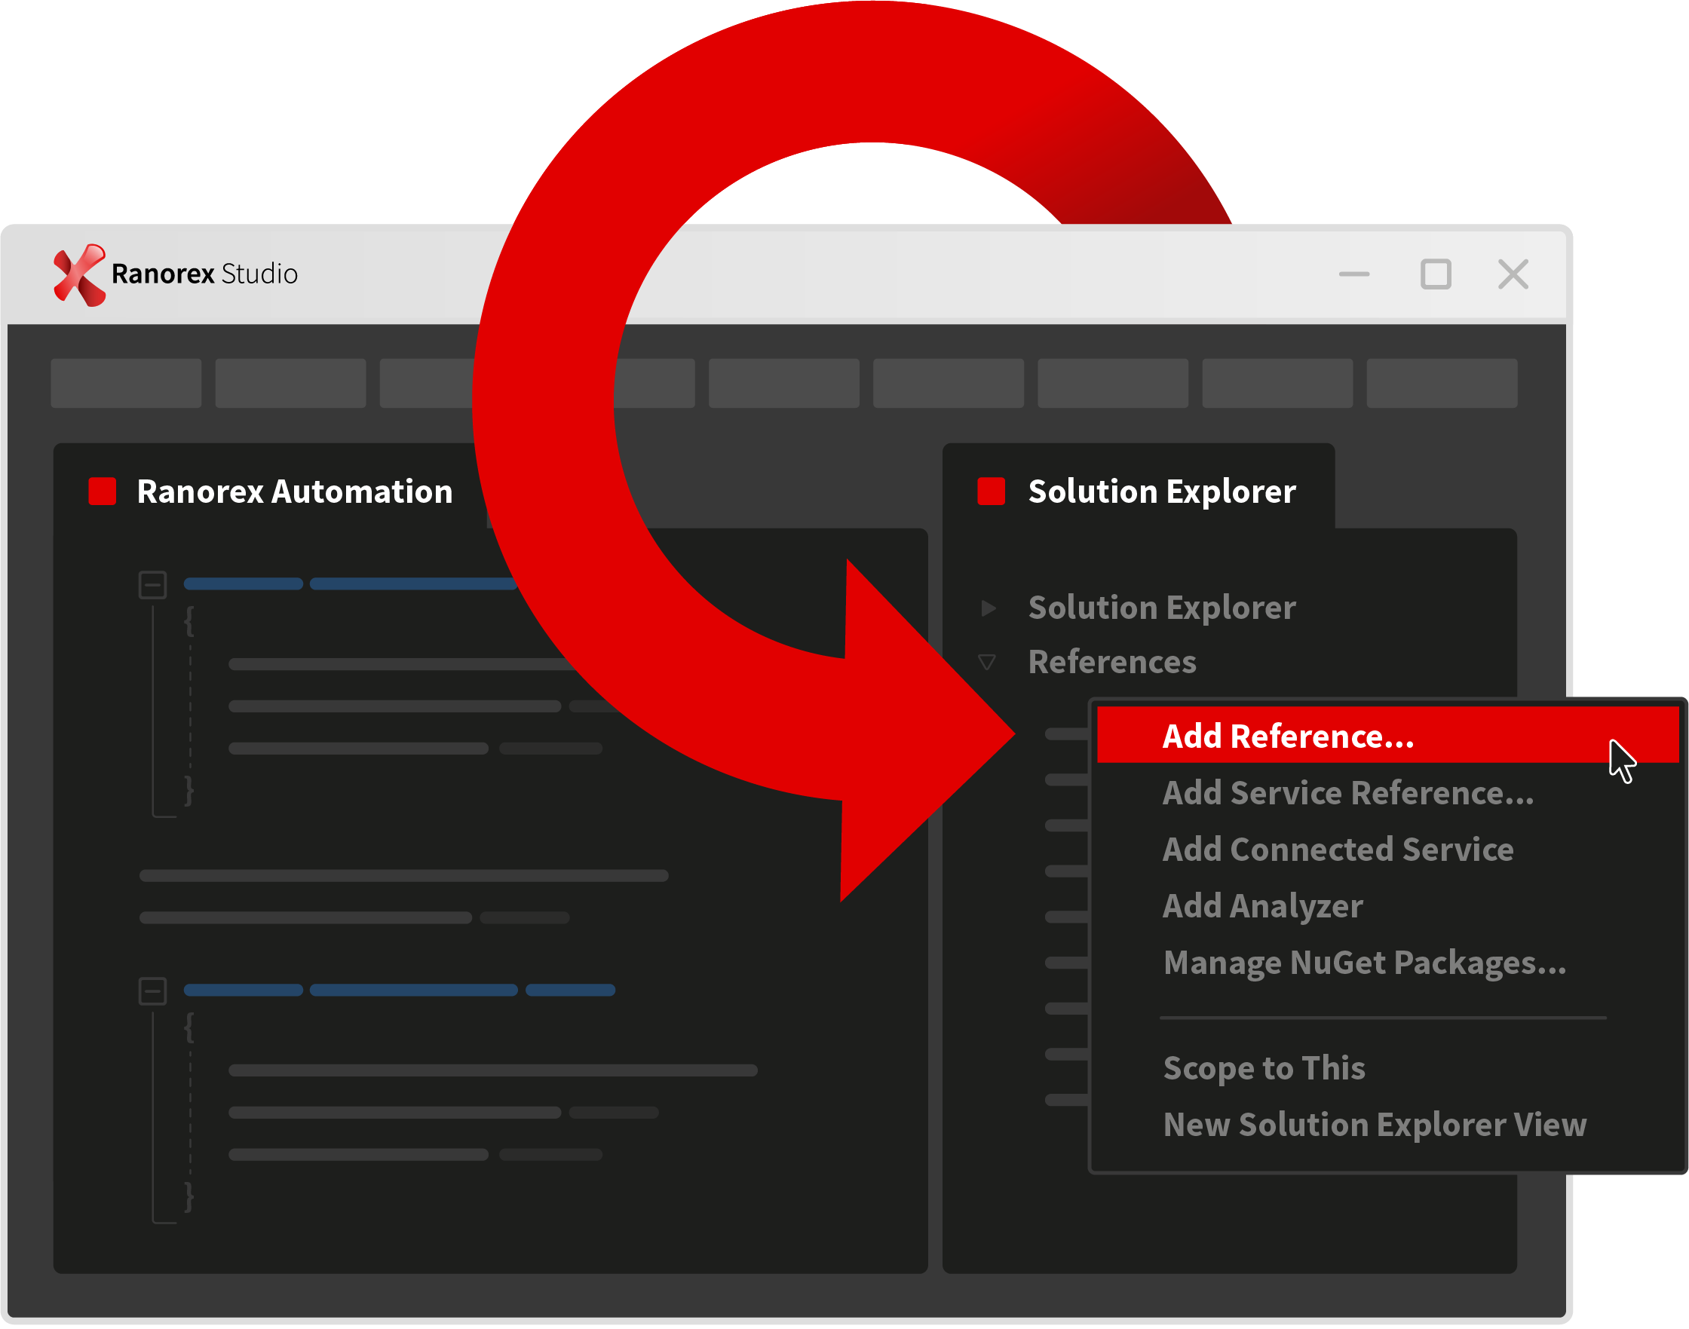
Task: Click the red square beside Ranorex Automation
Action: [102, 491]
